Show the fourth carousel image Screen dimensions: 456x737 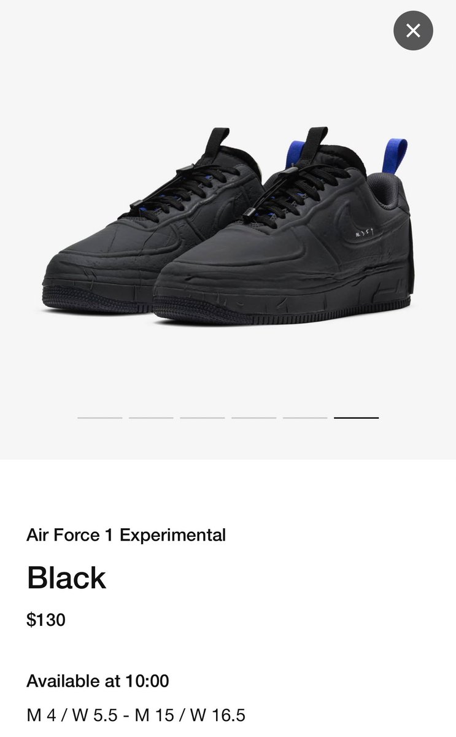tap(253, 418)
